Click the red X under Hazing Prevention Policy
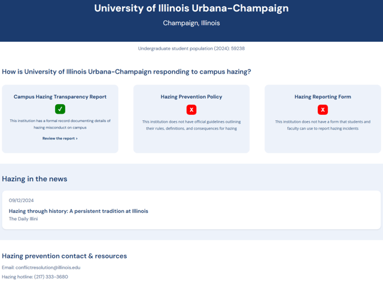The image size is (383, 283). click(x=191, y=109)
